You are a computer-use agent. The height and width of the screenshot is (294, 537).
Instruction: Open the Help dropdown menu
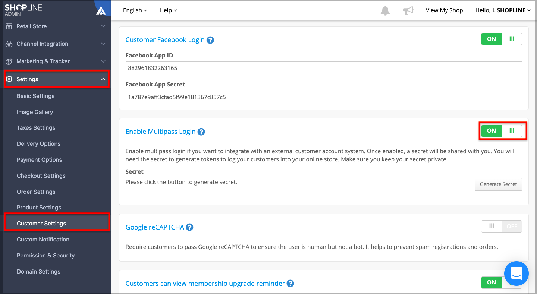pyautogui.click(x=168, y=10)
